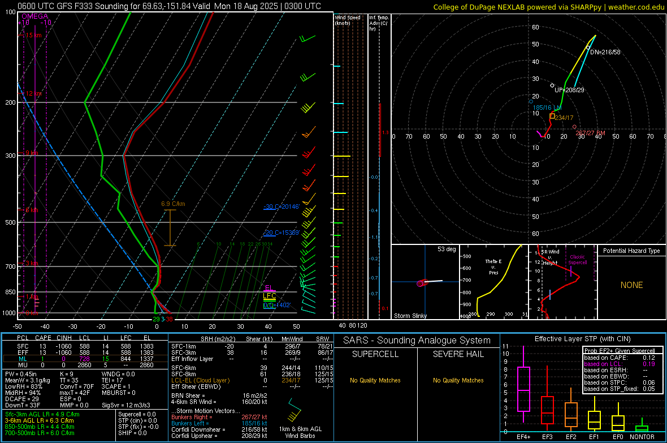Click ConvT = 70F value
The height and width of the screenshot is (443, 667).
77,386
